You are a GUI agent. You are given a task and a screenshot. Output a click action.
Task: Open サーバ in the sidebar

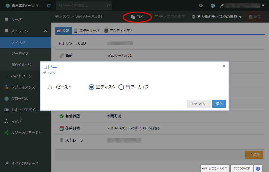16,20
